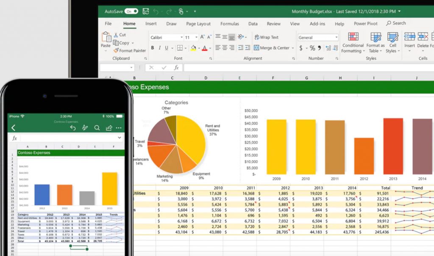Click the formula bar input
The height and width of the screenshot is (256, 434).
309,67
